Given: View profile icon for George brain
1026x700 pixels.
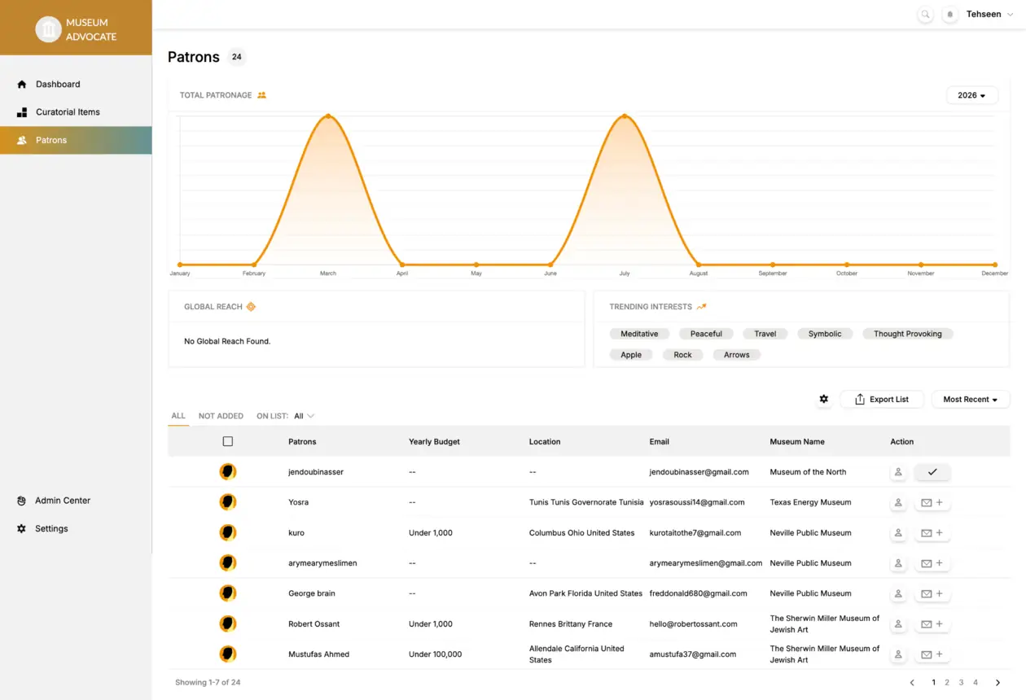Looking at the screenshot, I should (898, 593).
